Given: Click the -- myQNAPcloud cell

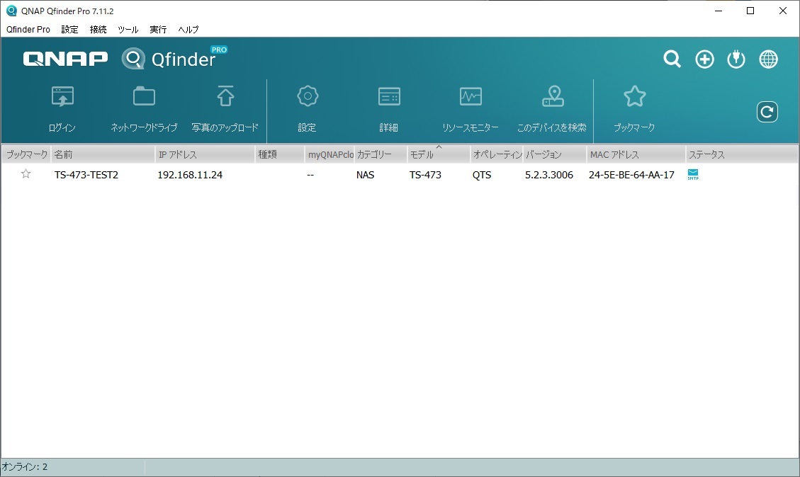Looking at the screenshot, I should (310, 175).
